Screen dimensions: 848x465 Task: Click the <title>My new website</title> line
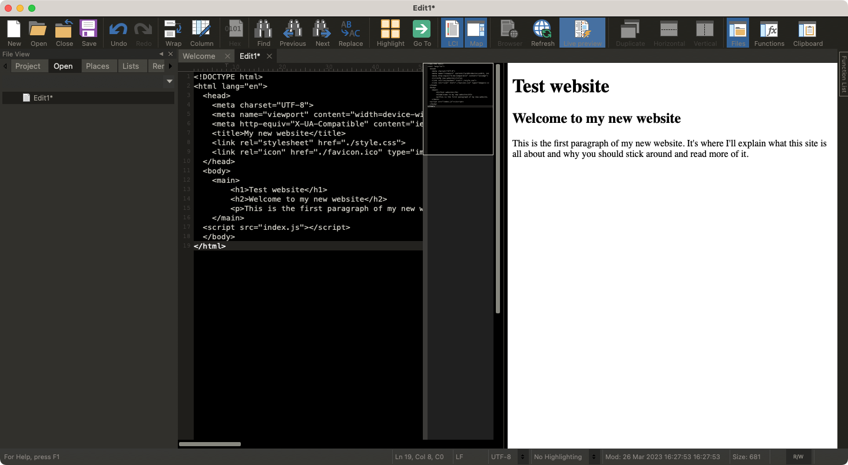point(279,133)
